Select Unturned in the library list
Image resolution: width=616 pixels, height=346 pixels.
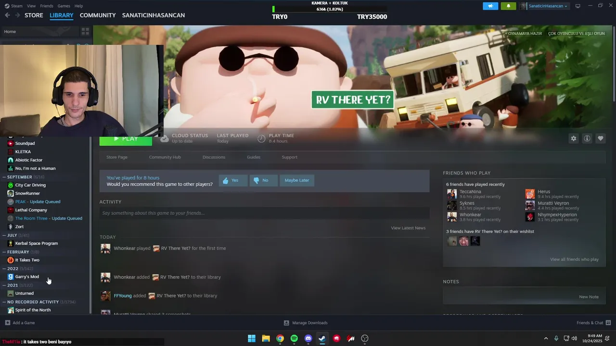[x=24, y=293]
